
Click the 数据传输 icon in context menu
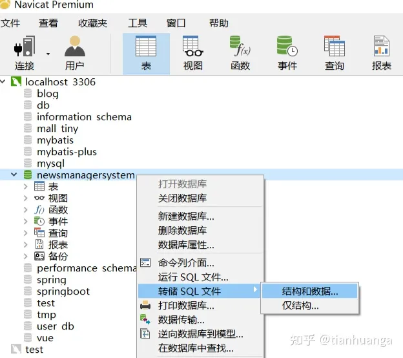(145, 320)
